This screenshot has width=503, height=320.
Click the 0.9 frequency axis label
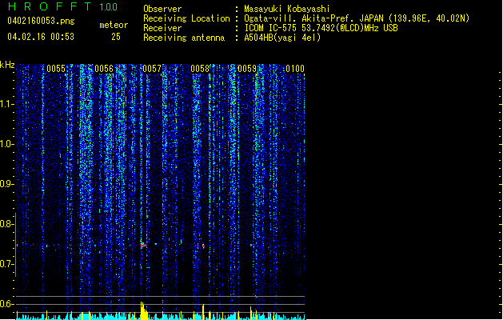(x=6, y=184)
